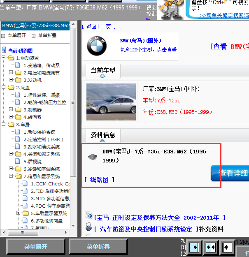This screenshot has height=257, width=249.
Task: Expand the 3.发动机 tree node
Action: 11,79
